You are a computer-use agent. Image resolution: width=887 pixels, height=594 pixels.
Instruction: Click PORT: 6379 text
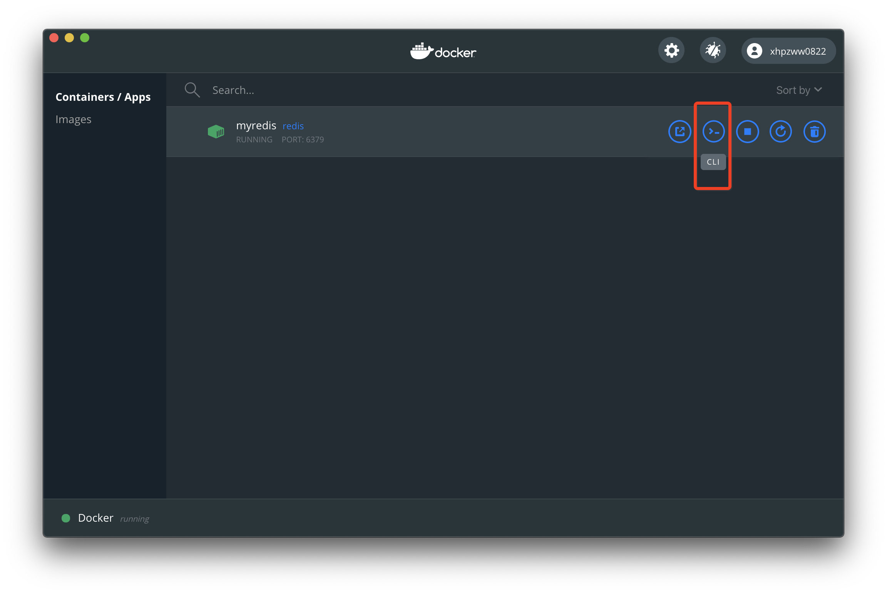click(x=303, y=140)
